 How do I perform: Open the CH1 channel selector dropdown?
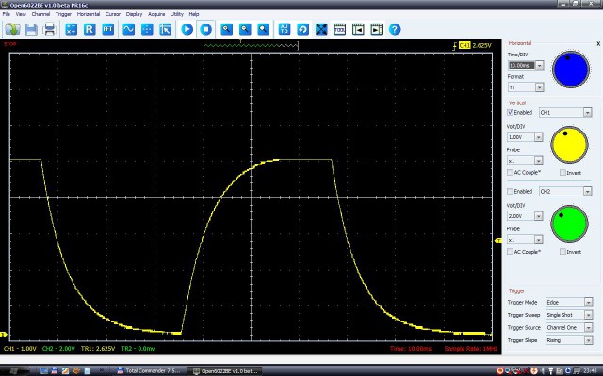(x=588, y=113)
